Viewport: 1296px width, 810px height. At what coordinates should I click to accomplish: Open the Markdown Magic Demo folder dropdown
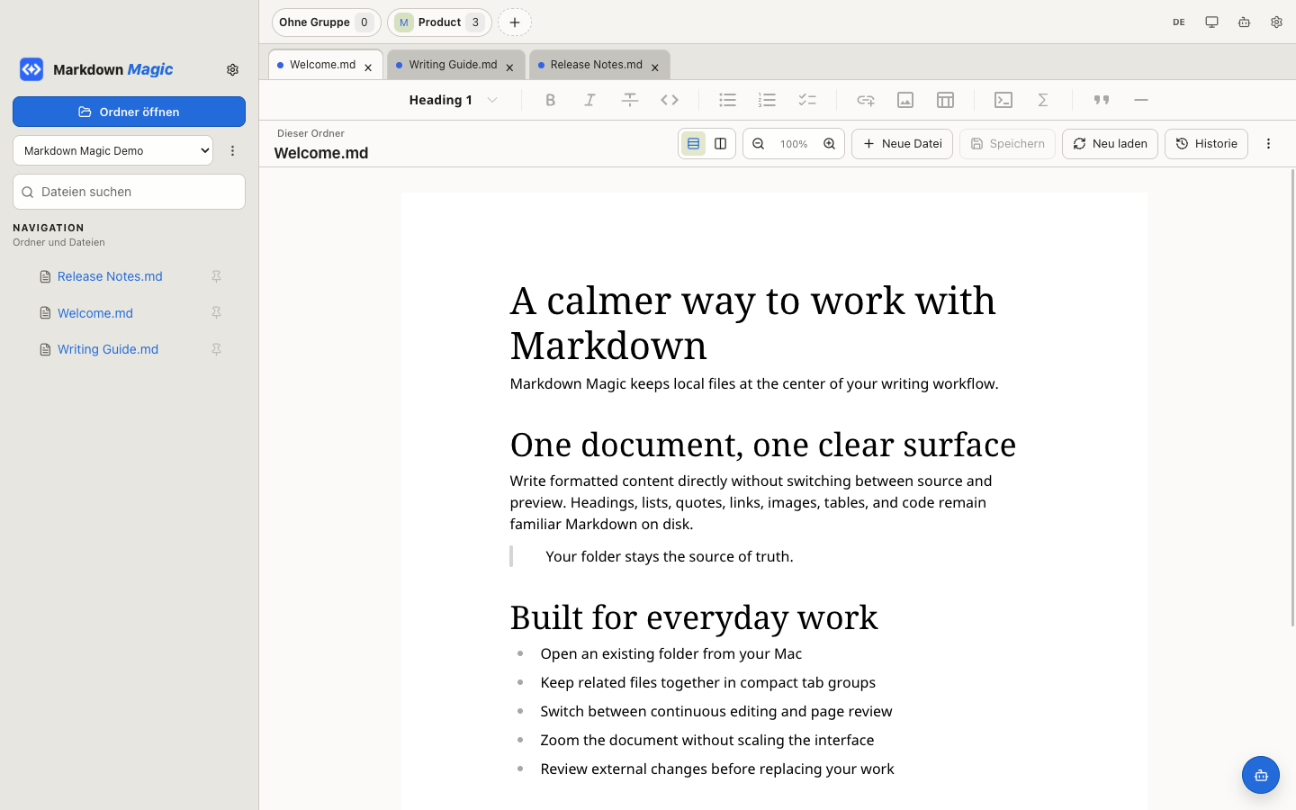tap(112, 150)
